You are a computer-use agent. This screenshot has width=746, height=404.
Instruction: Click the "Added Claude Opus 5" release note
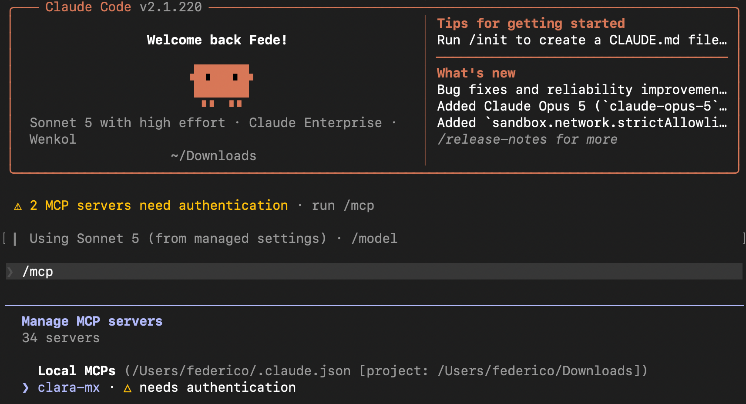tap(582, 106)
